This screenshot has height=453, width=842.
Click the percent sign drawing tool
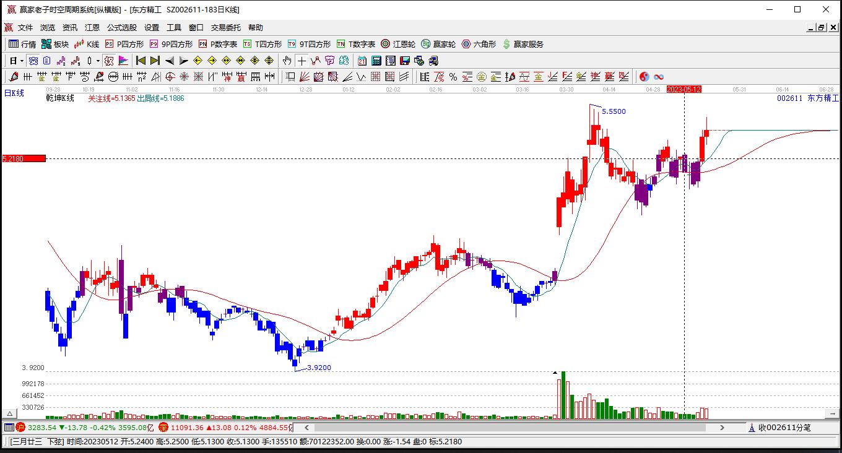pyautogui.click(x=453, y=77)
